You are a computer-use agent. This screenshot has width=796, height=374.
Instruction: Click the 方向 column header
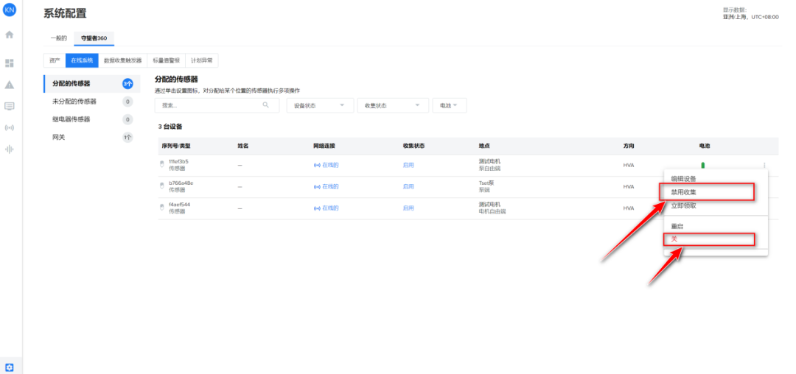[x=629, y=146]
